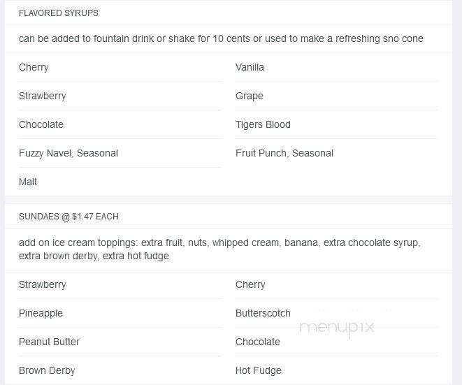Click the syrup description about sno cones
The width and height of the screenshot is (462, 385).
[221, 39]
